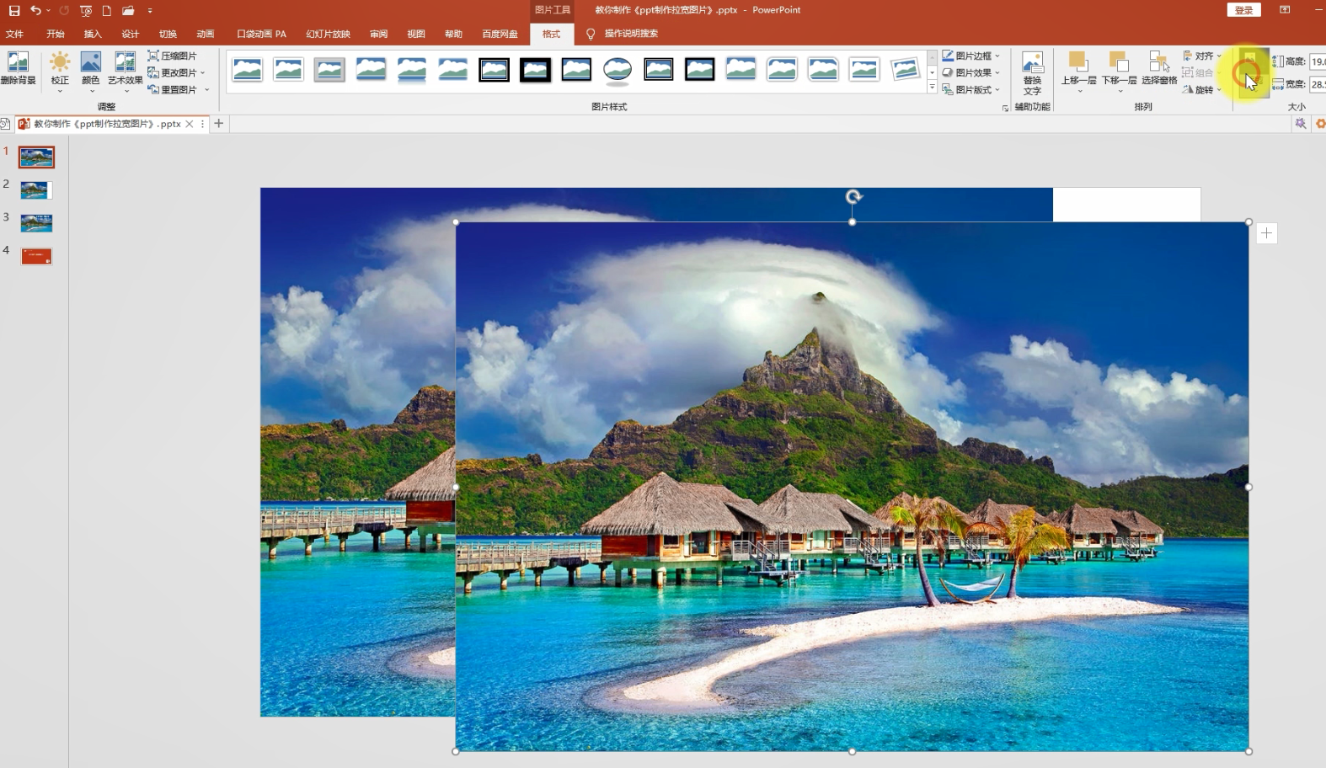The width and height of the screenshot is (1326, 768).
Task: Click the Undo arrow icon
Action: click(35, 11)
